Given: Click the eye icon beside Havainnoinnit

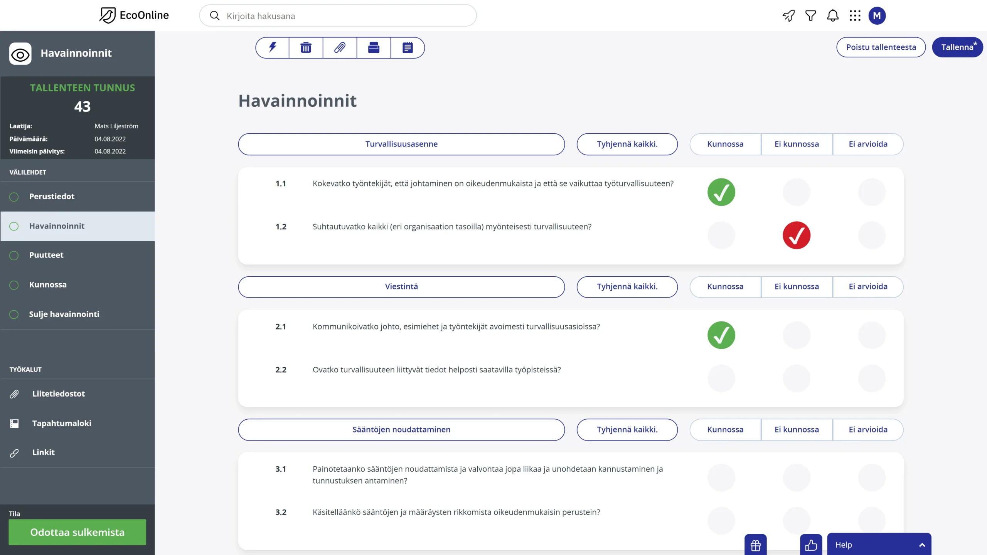Looking at the screenshot, I should coord(20,54).
